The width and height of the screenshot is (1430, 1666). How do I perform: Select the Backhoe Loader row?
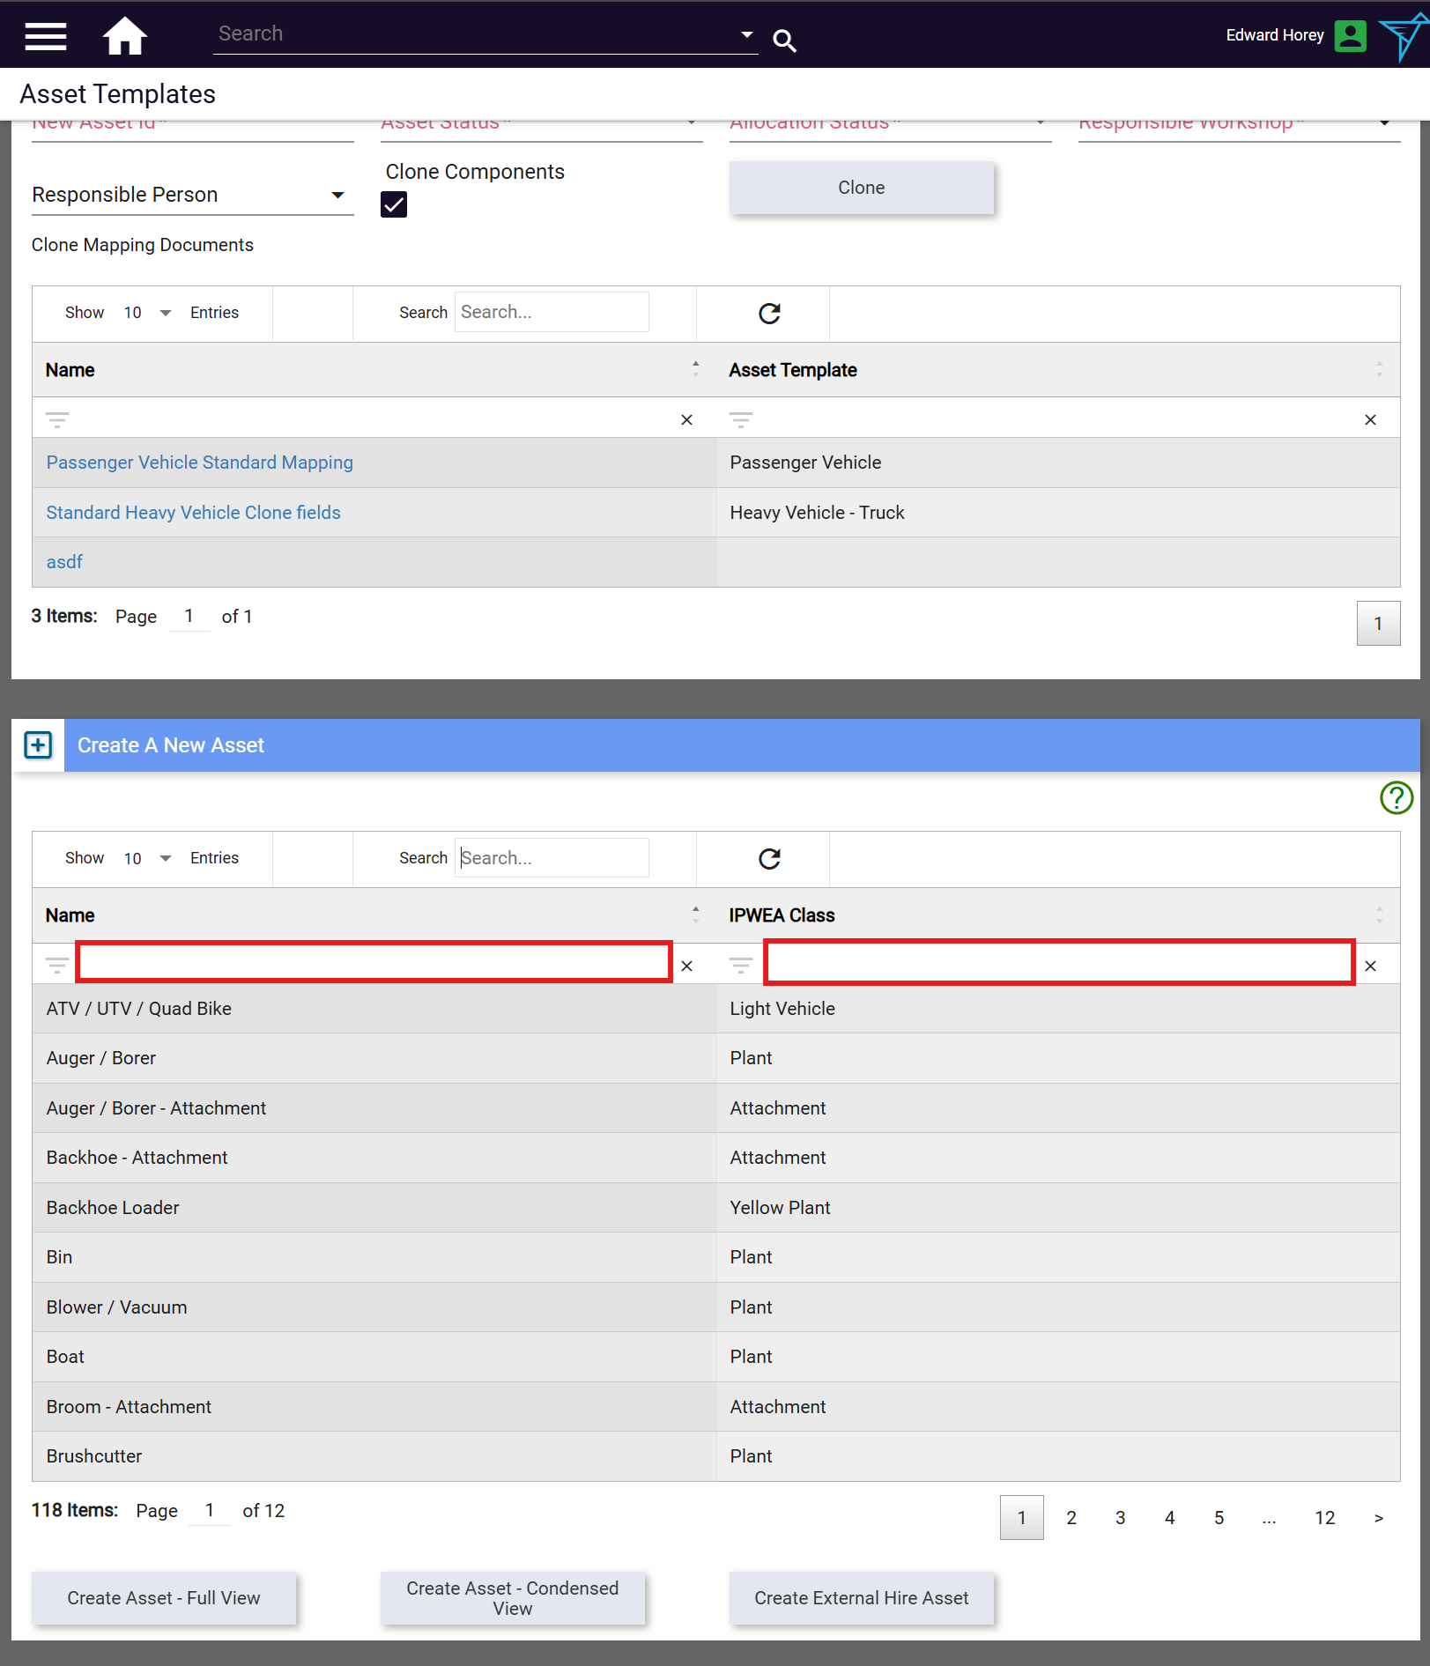coord(716,1208)
